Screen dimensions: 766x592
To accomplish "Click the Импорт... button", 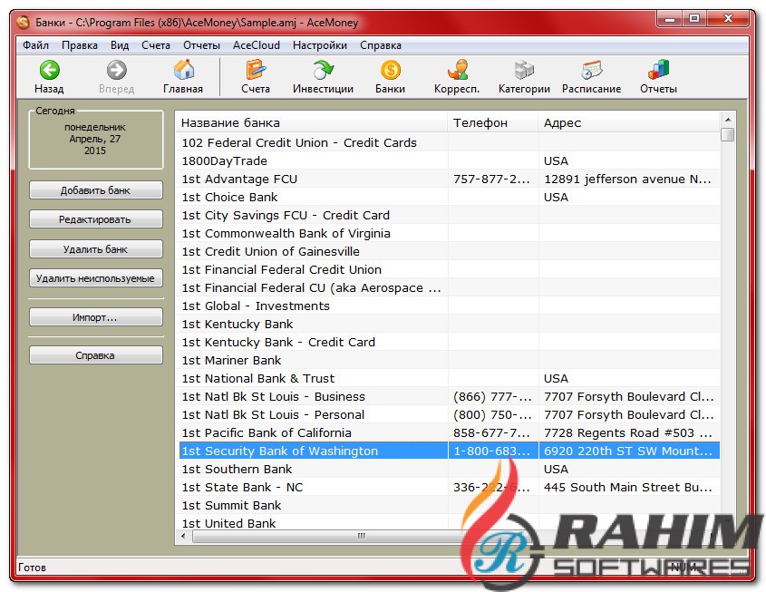I will [96, 318].
